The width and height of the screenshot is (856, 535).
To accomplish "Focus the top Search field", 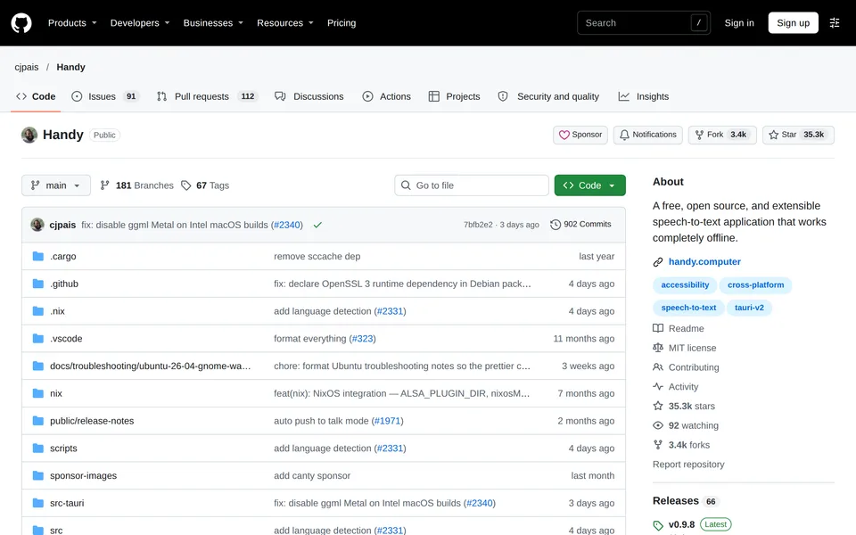I will coord(643,23).
